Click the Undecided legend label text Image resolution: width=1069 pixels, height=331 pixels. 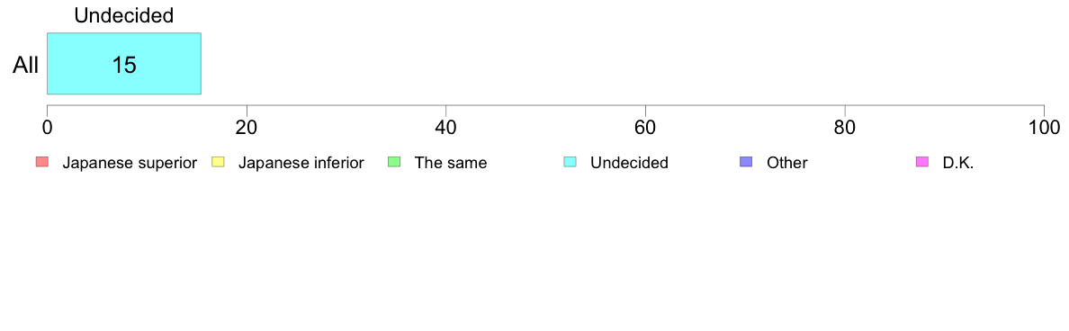629,163
